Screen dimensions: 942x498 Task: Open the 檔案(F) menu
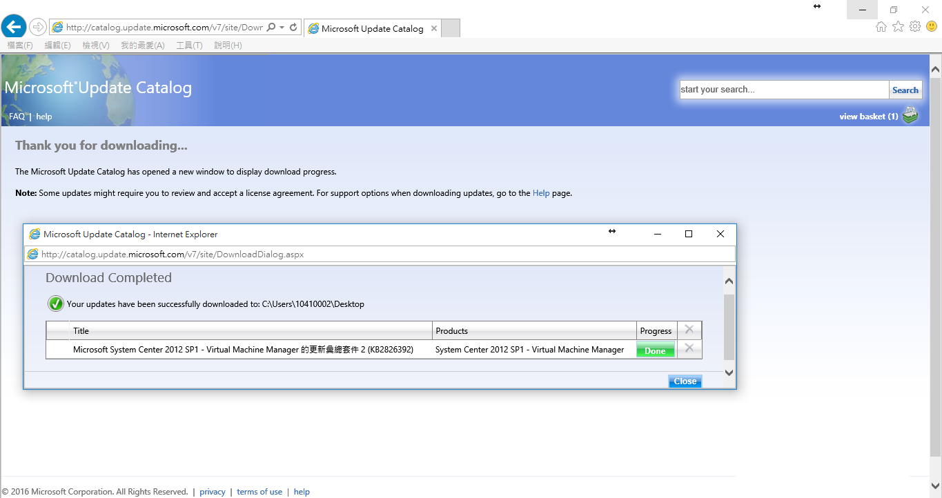point(20,46)
